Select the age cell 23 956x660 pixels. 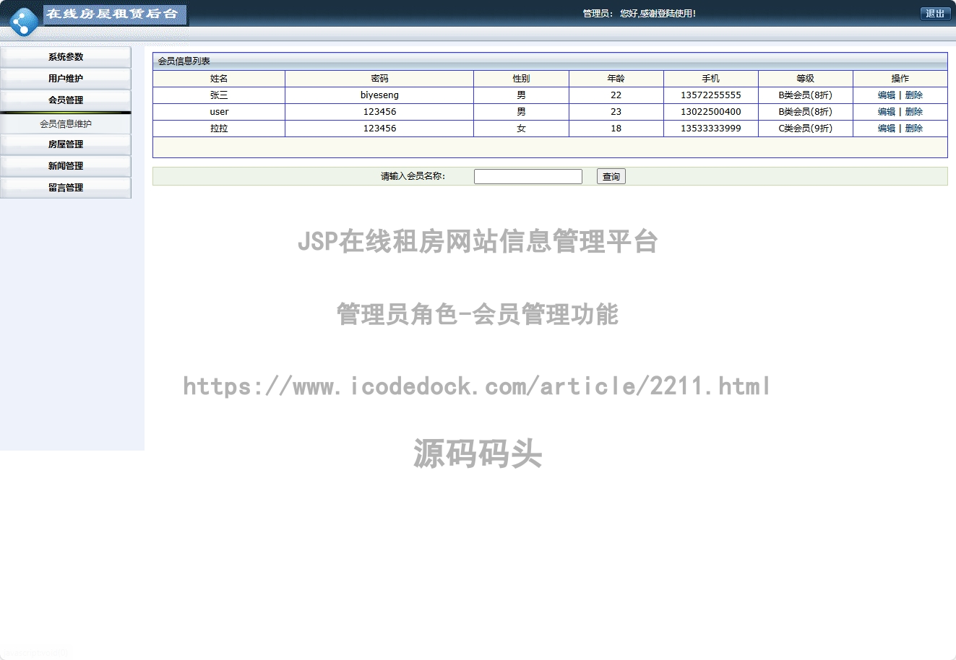(x=616, y=112)
